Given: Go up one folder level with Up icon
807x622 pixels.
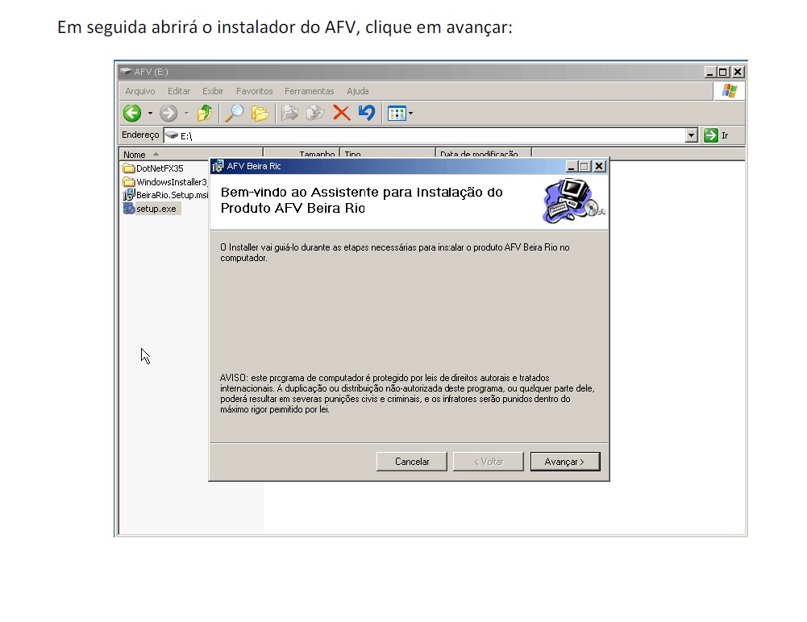Looking at the screenshot, I should pos(205,113).
